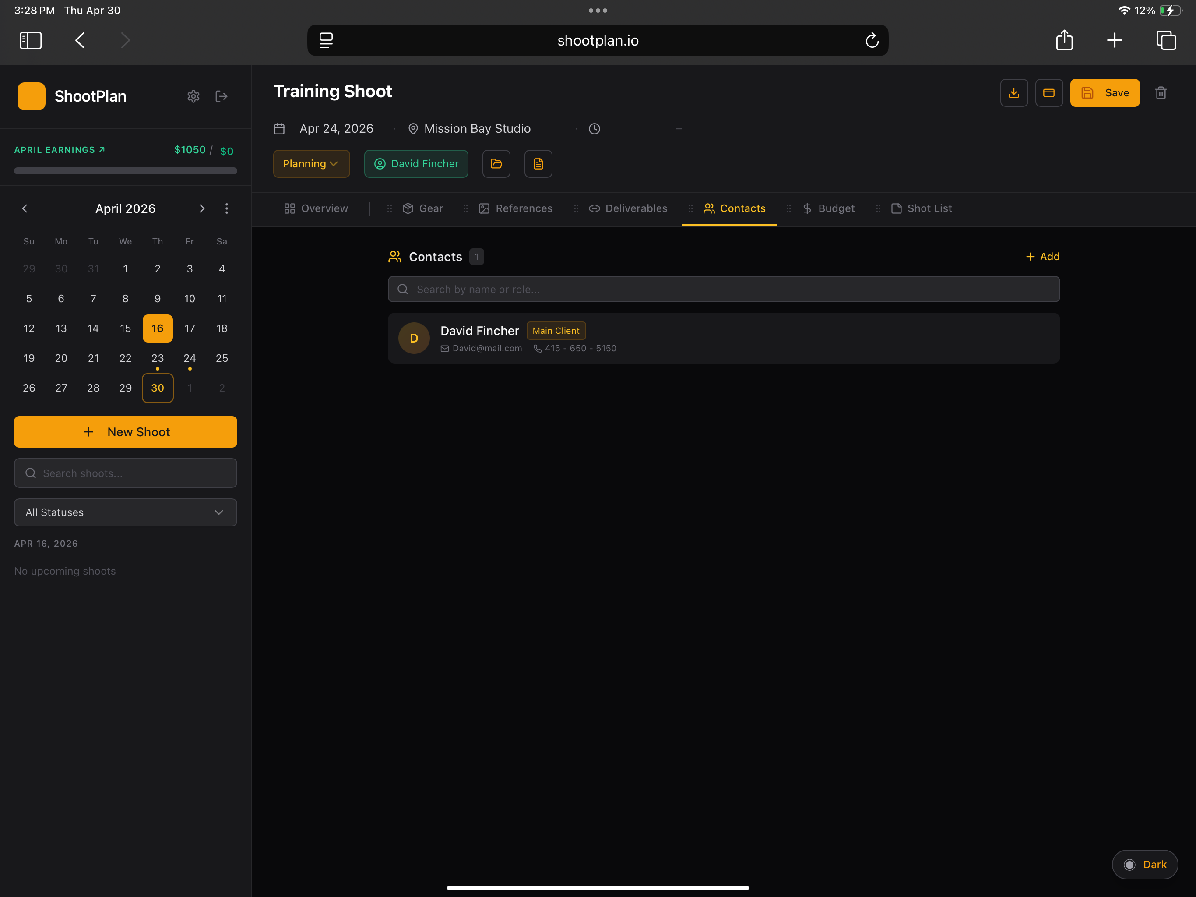The height and width of the screenshot is (897, 1196).
Task: Select April 24 with the shoot dot
Action: [190, 358]
